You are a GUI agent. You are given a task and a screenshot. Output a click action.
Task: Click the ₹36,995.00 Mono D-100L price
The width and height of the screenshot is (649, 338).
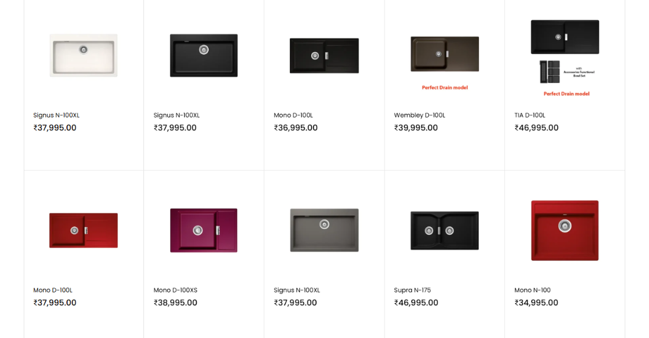coord(296,127)
